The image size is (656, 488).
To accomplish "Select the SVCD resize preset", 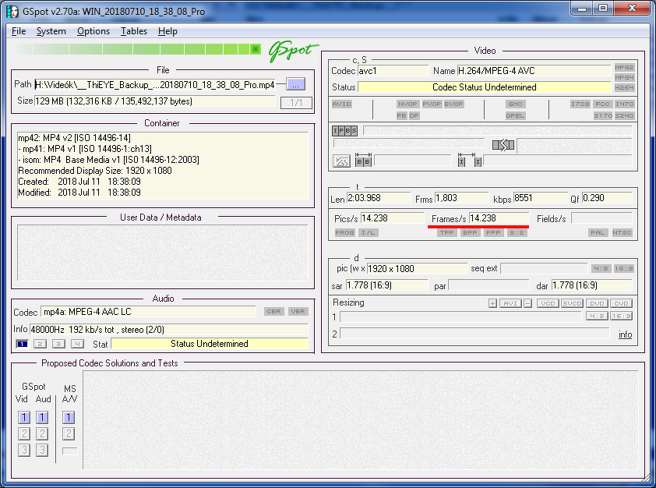I will 573,303.
